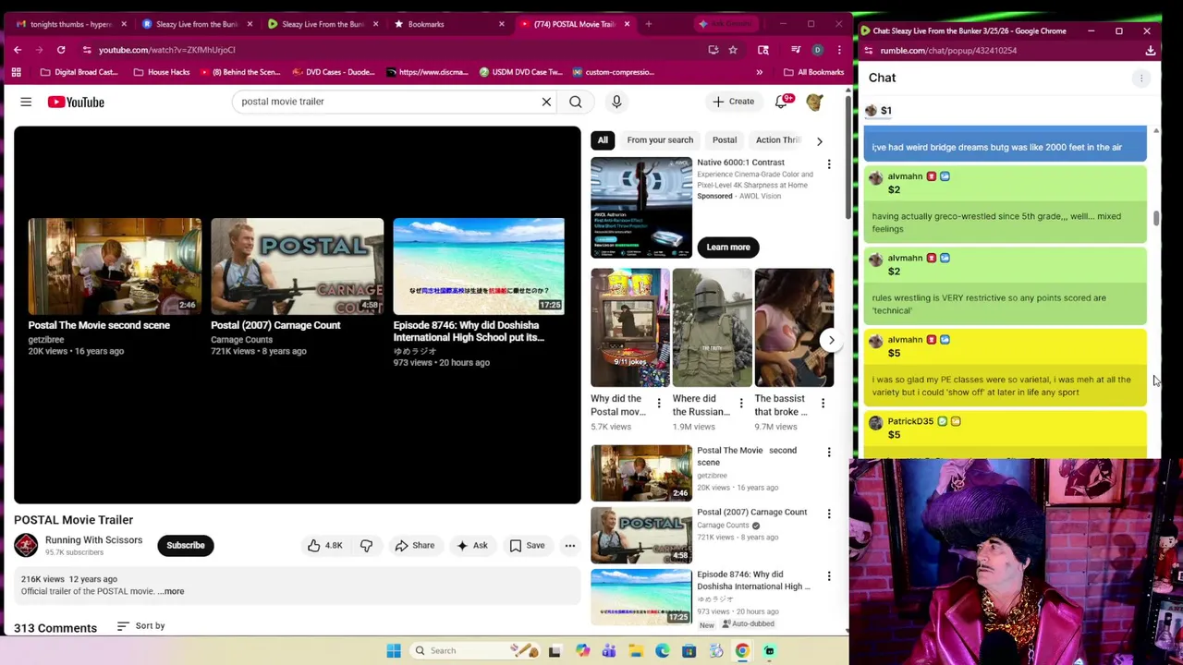Open the comments Sort by menu
Screen dimensions: 1183x665
click(141, 626)
